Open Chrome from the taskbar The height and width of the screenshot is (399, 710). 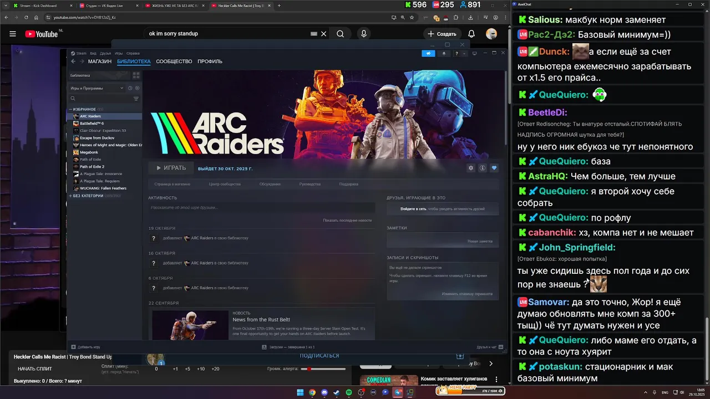tap(312, 392)
